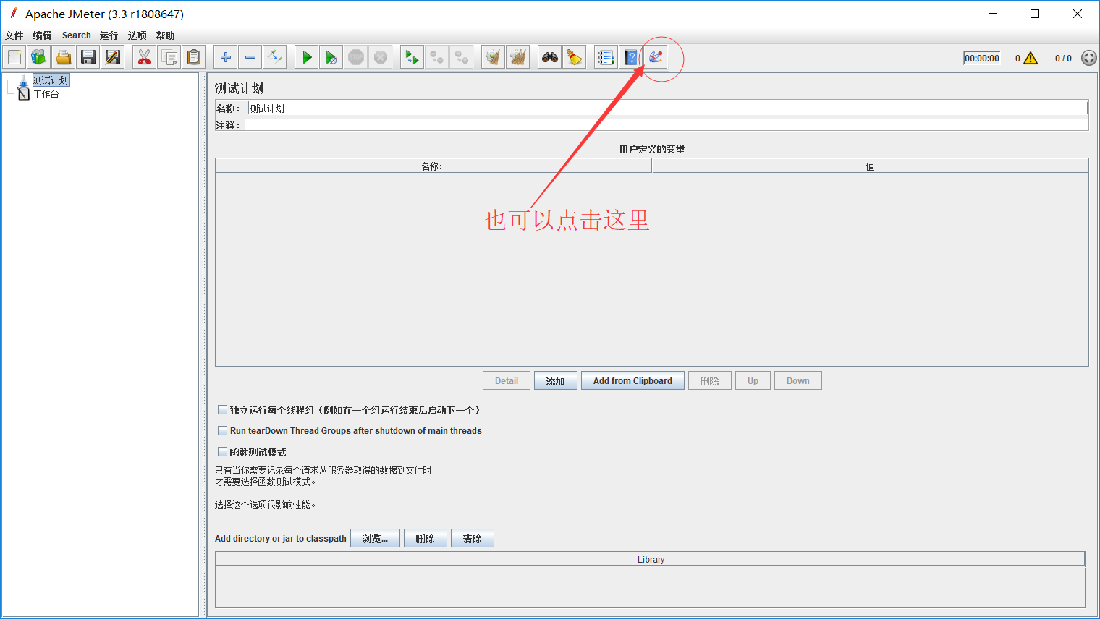1100x619 pixels.
Task: Click the round thread status indicator icon
Action: click(1088, 58)
